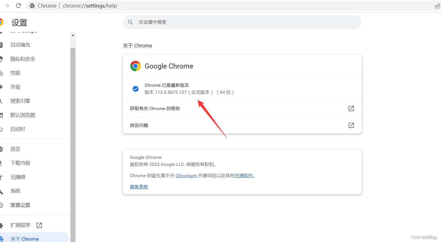
Task: Click the globe icon next to 语言
Action: click(x=1, y=149)
